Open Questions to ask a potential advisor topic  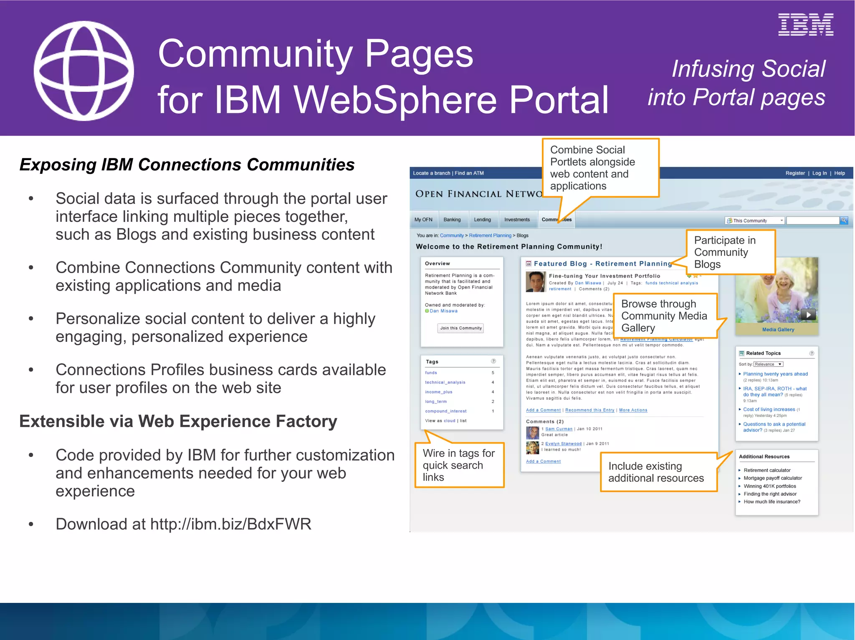pyautogui.click(x=774, y=427)
